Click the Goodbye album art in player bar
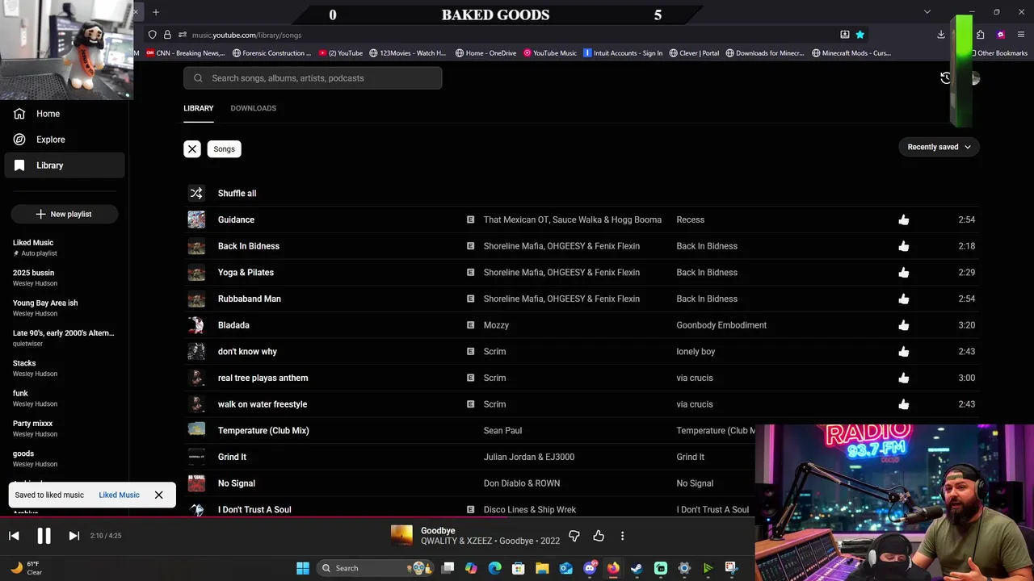Screen dimensions: 1034x581 (x=401, y=536)
